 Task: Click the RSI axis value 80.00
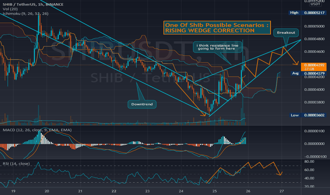(309, 162)
